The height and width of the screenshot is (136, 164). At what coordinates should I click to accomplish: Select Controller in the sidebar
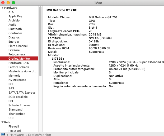(x=15, y=33)
